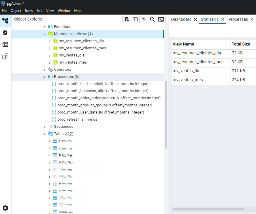Expand the Sequences tree node

(x=45, y=127)
